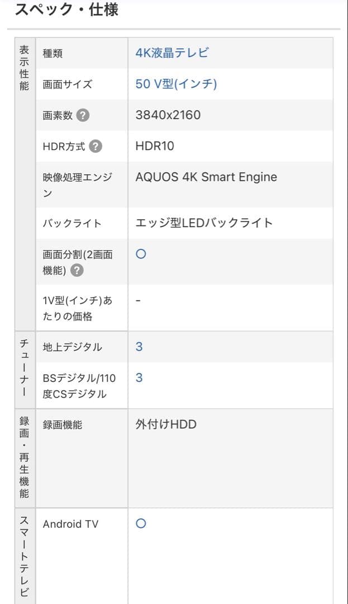
Task: Click the HDR方式 question mark icon
Action: pyautogui.click(x=96, y=147)
